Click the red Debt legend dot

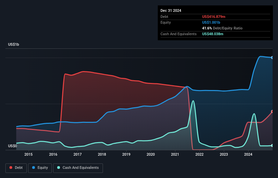(x=11, y=168)
